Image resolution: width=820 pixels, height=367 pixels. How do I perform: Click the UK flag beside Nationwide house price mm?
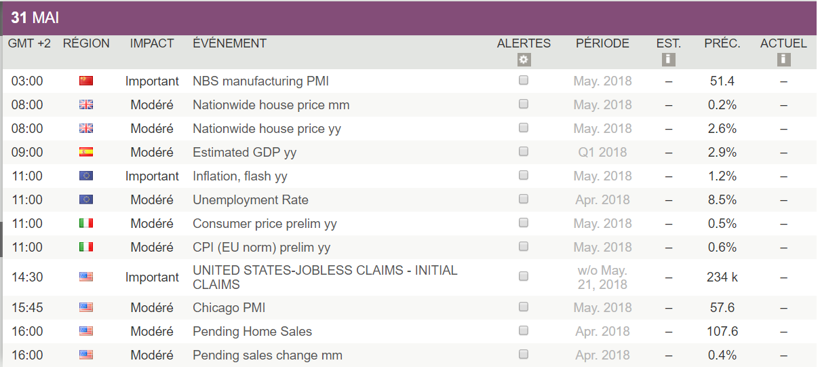pyautogui.click(x=86, y=104)
